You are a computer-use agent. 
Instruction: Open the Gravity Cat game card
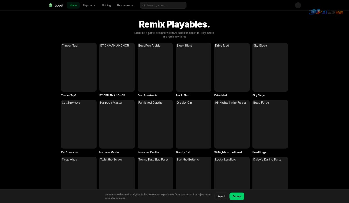(x=194, y=124)
